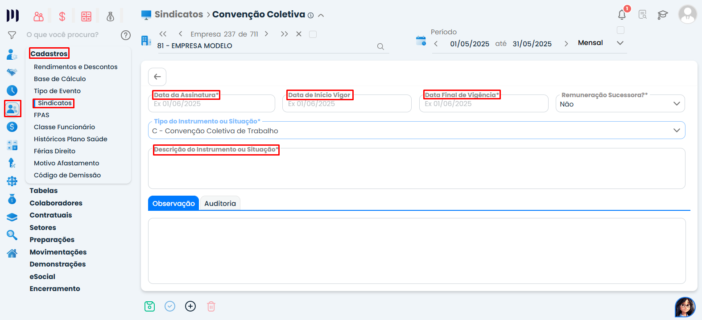Open the red calculator module icon
The width and height of the screenshot is (702, 320).
click(x=86, y=16)
